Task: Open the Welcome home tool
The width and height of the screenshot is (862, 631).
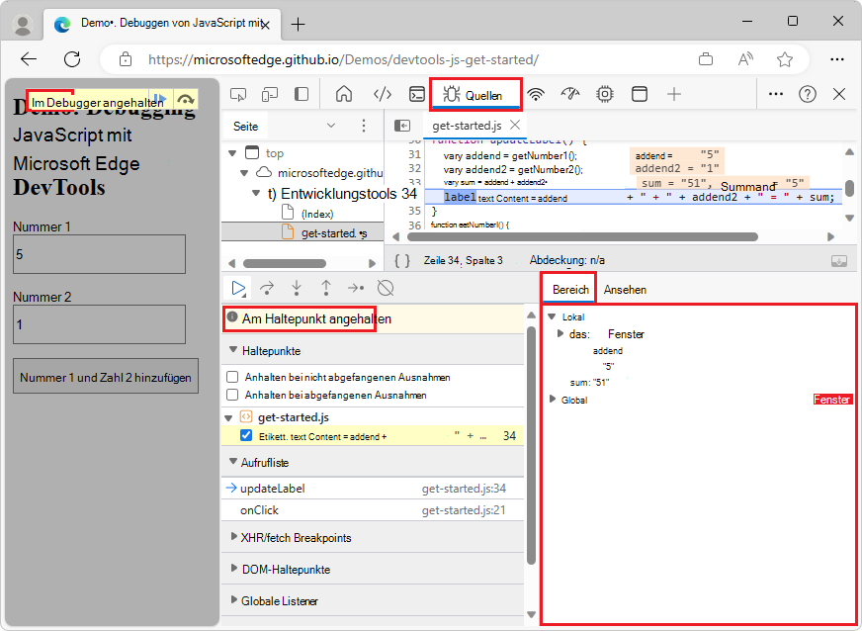Action: [x=344, y=94]
